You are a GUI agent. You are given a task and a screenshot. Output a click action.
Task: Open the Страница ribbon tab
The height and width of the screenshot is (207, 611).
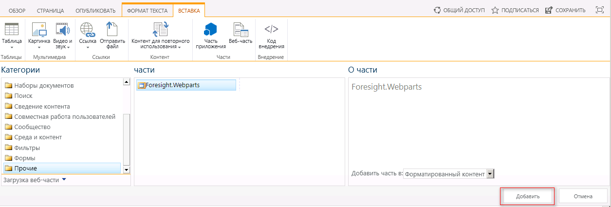pyautogui.click(x=50, y=10)
